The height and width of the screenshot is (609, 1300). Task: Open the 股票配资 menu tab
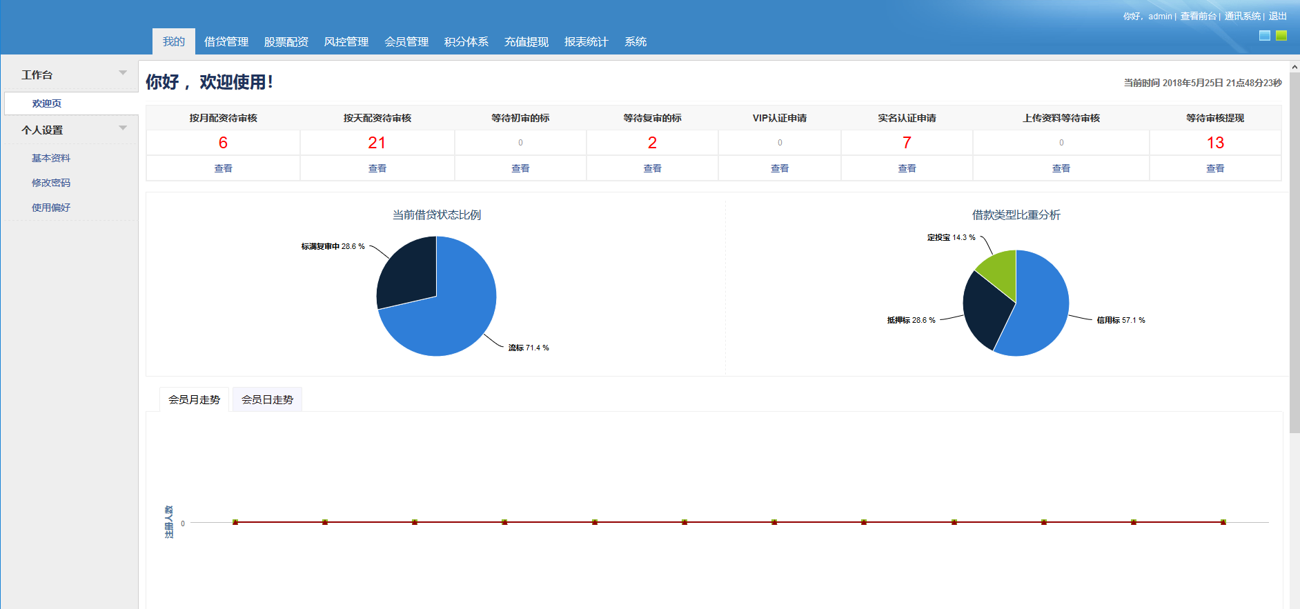coord(286,42)
